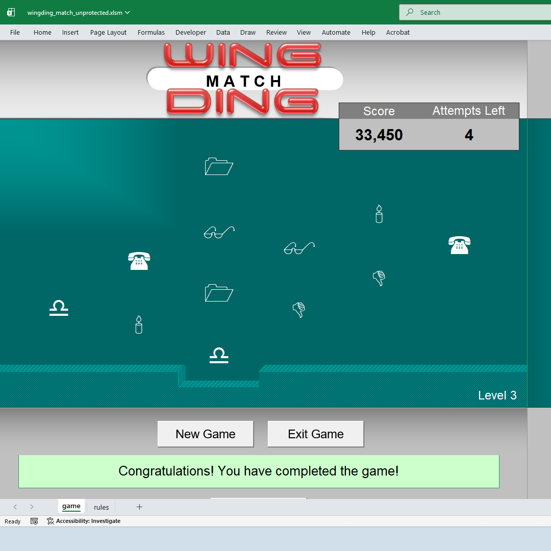Screen dimensions: 551x551
Task: Open the macro recording icon in the status bar
Action: tap(34, 521)
